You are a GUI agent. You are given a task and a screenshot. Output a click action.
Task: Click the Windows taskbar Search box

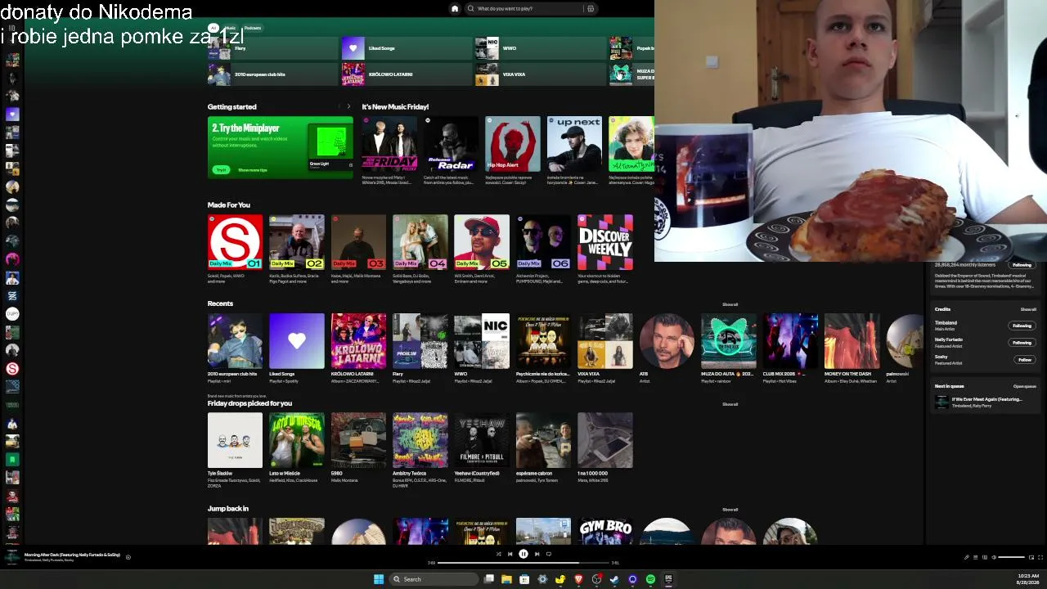coord(434,579)
